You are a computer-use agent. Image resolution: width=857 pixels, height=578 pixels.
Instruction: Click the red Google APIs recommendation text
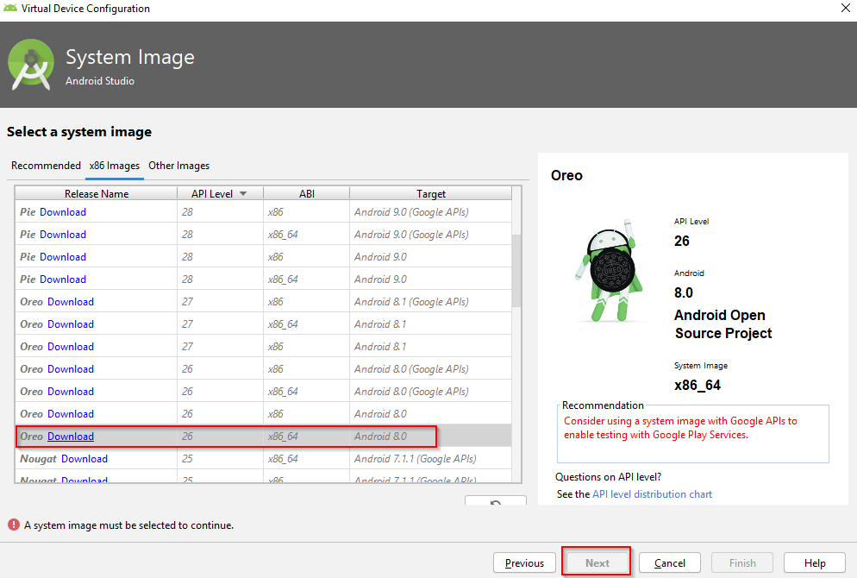(680, 428)
